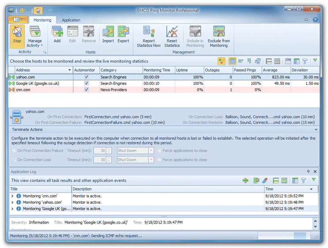Click timeout stepper for First Connection Failure
The width and height of the screenshot is (328, 248).
pos(109,150)
